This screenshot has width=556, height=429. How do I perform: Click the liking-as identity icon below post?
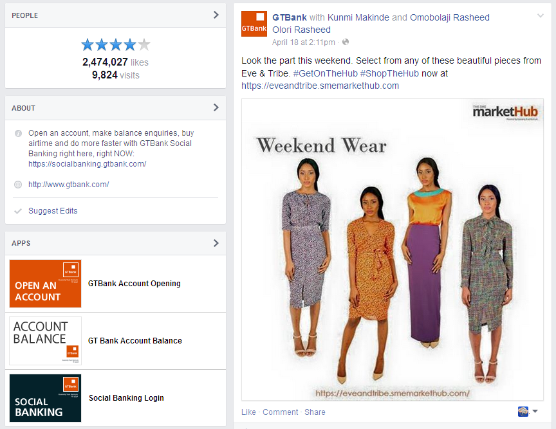coord(523,412)
